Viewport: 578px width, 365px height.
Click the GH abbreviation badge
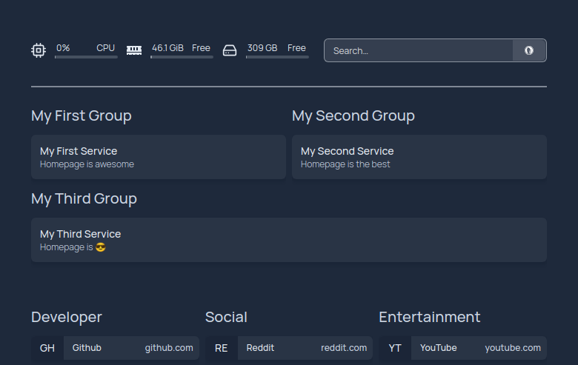click(x=47, y=348)
